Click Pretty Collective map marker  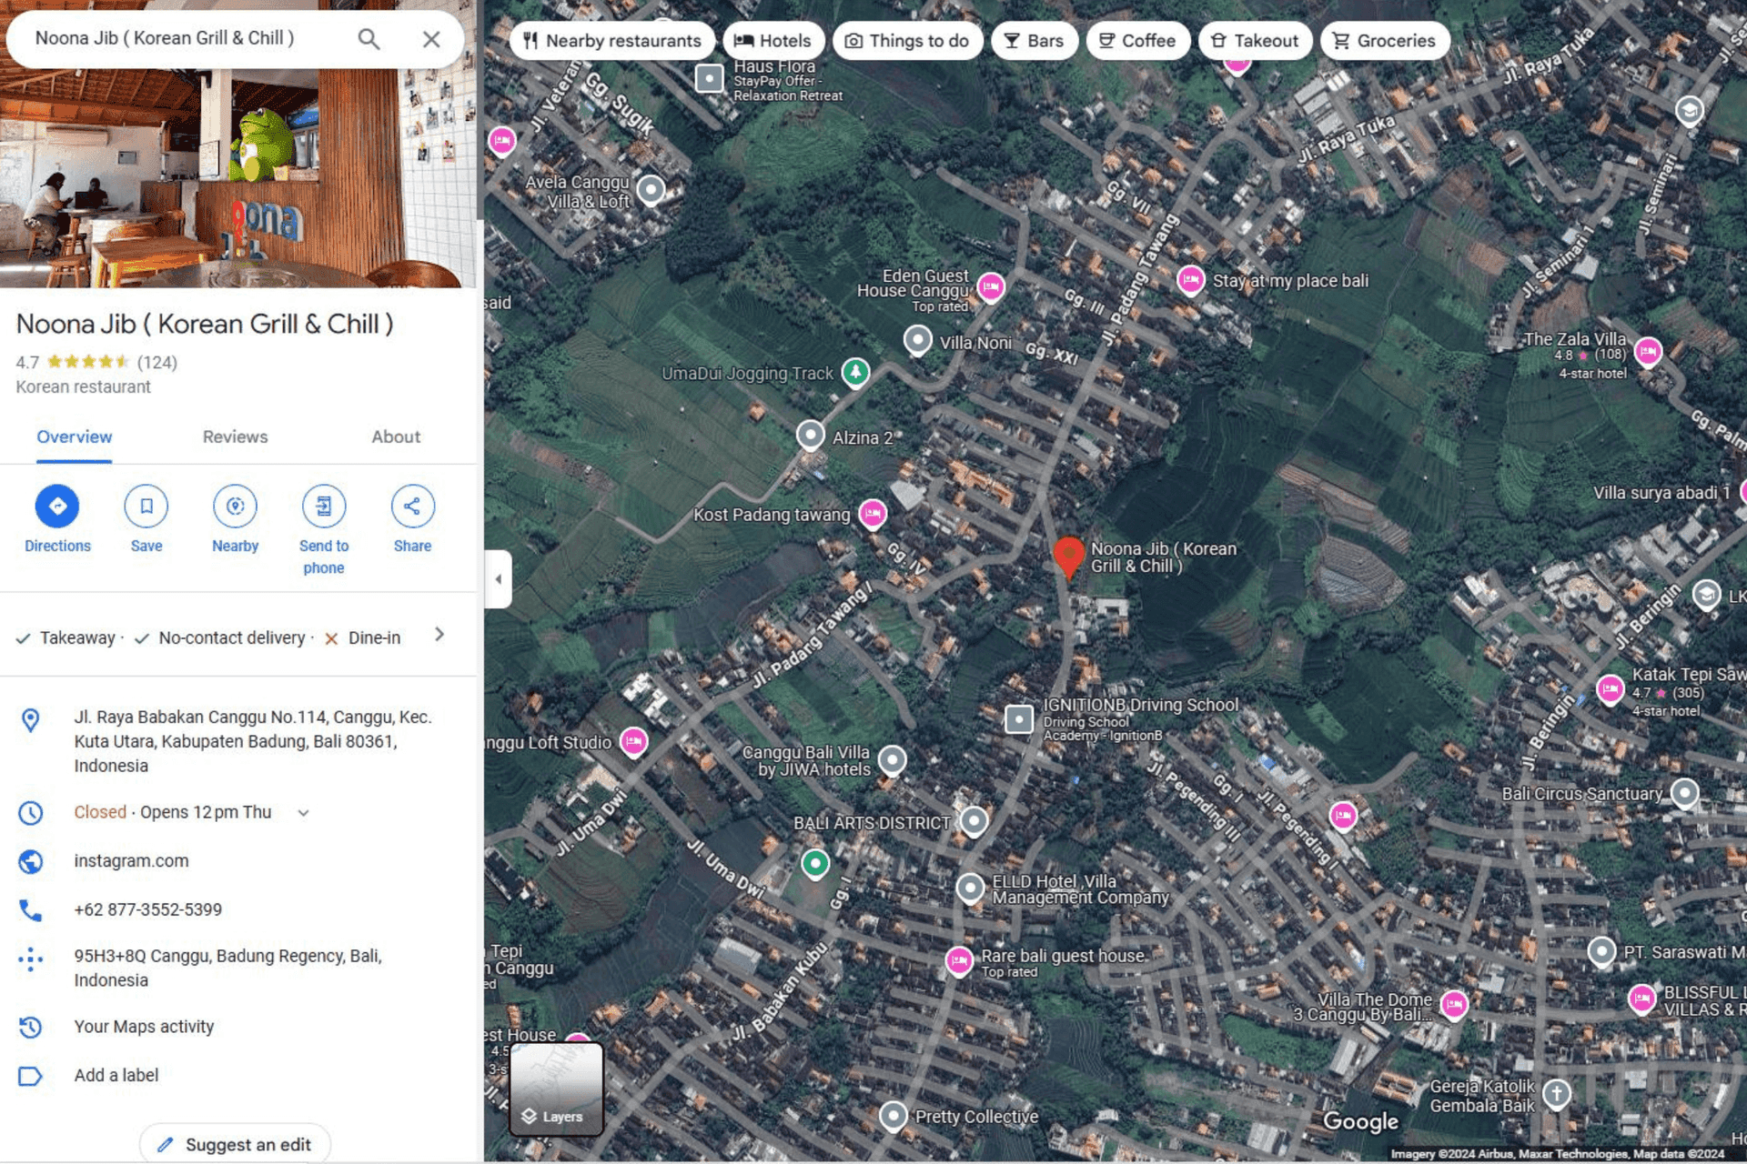pyautogui.click(x=894, y=1115)
